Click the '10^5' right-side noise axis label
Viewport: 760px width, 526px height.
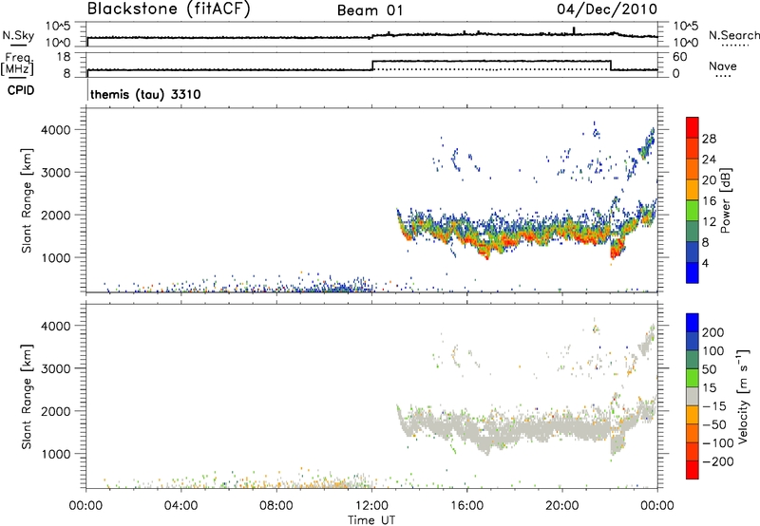pos(685,26)
